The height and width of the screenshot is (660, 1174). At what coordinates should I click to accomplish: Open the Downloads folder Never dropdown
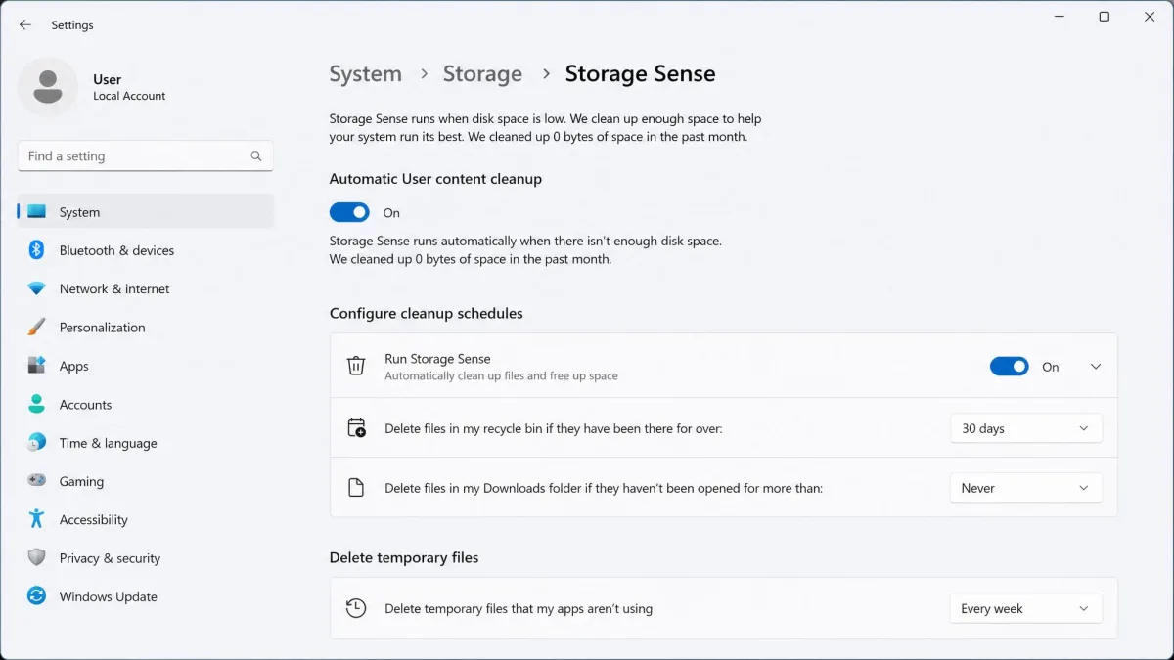(x=1025, y=488)
